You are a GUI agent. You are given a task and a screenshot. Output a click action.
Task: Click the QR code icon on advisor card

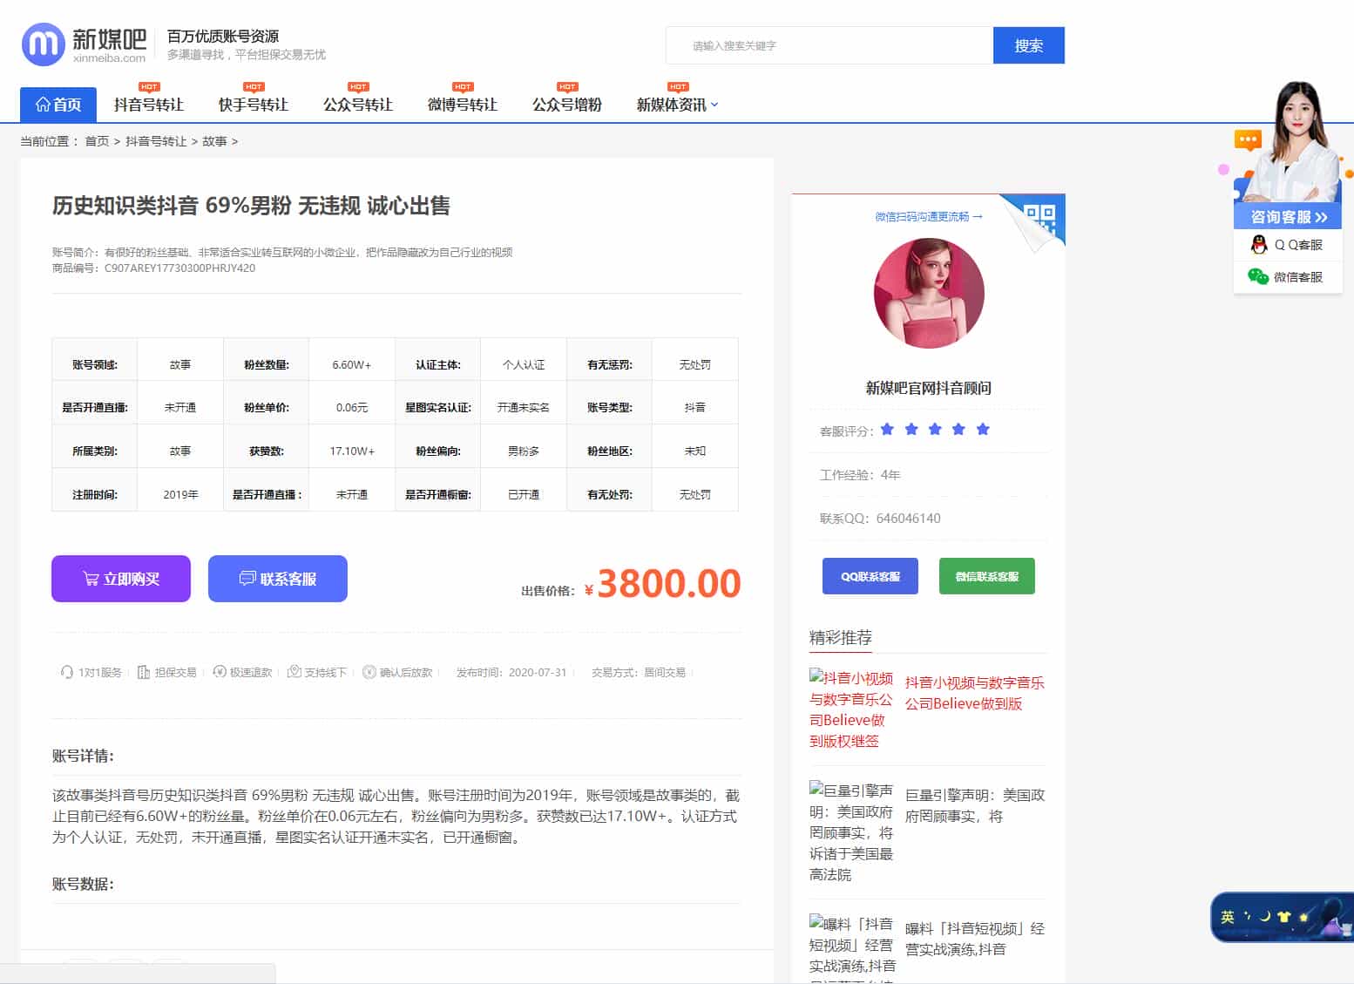pos(1042,214)
